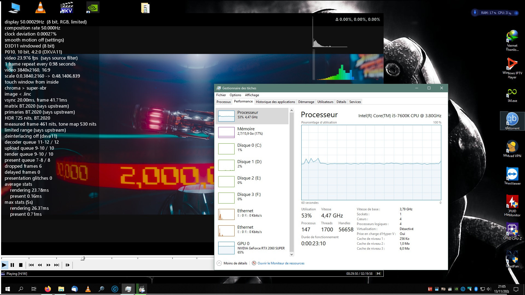
Task: Skip to previous track in media player
Action: click(x=31, y=265)
